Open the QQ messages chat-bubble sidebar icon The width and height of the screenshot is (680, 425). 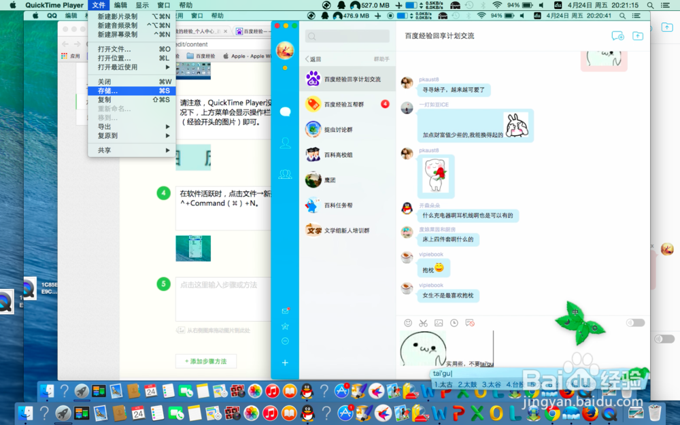pos(285,112)
